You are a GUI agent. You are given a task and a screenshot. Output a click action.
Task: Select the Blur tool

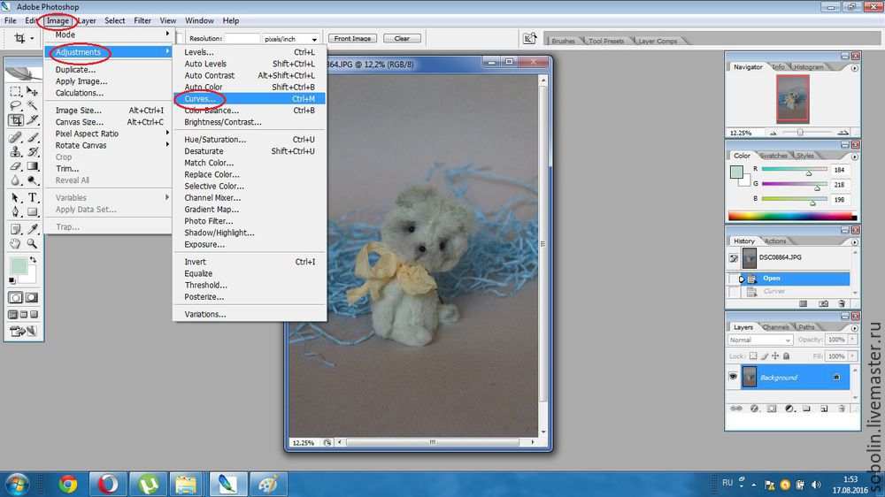[15, 180]
